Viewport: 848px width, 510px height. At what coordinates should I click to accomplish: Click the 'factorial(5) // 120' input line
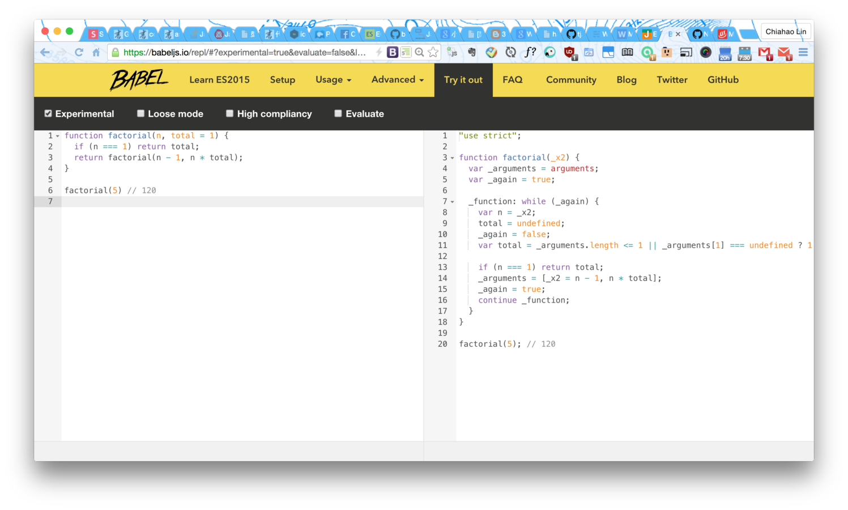[110, 190]
